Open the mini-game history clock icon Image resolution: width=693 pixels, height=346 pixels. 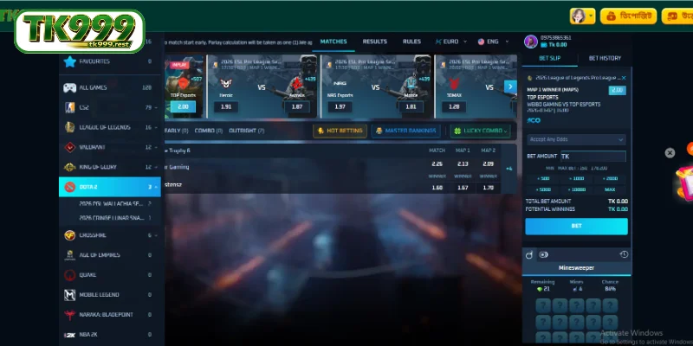click(x=624, y=254)
